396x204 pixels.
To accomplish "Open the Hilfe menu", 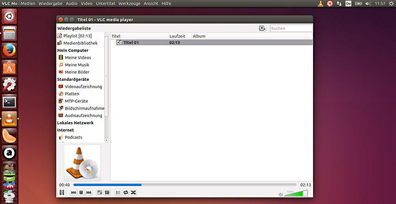I will [166, 4].
